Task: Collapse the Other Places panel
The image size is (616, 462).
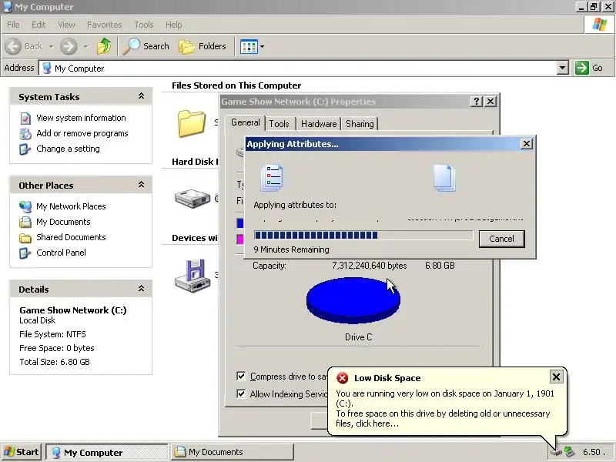Action: tap(141, 185)
